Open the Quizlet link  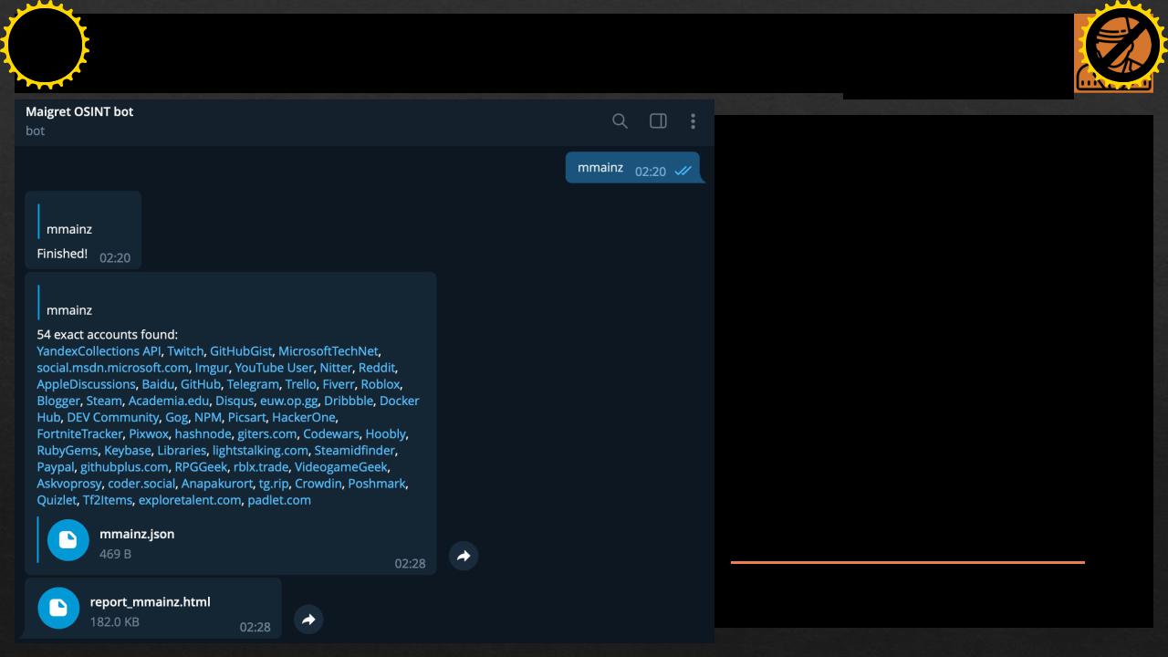coord(57,499)
